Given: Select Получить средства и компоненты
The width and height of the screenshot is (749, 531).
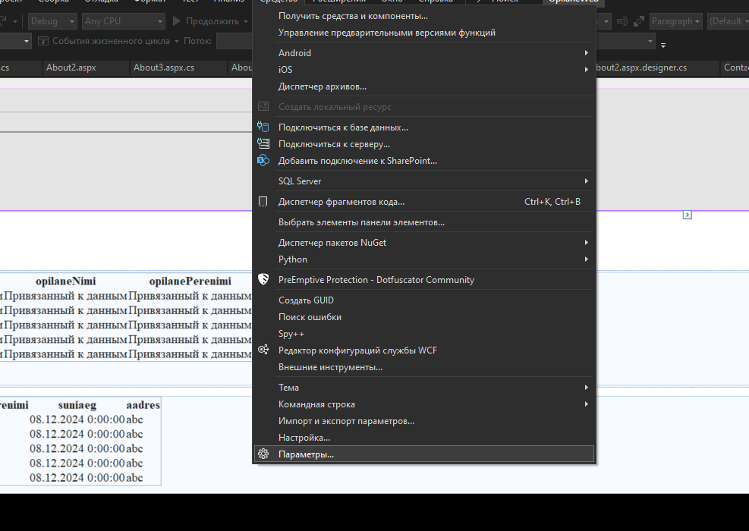Looking at the screenshot, I should (x=424, y=16).
